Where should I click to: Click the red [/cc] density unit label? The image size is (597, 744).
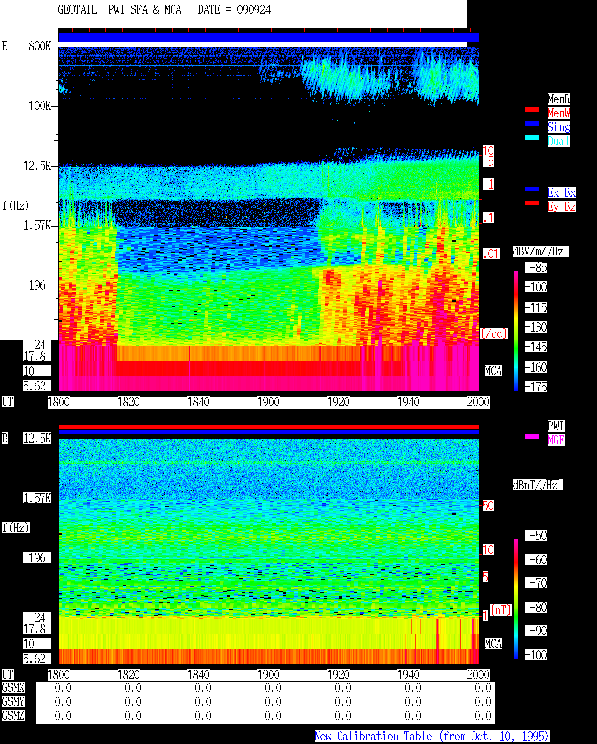tap(494, 333)
